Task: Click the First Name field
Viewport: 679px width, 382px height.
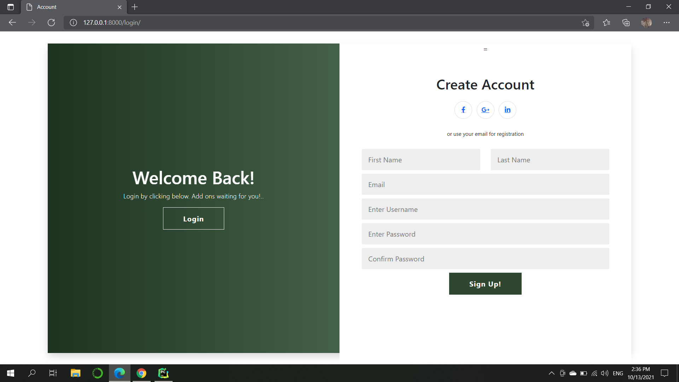Action: [x=420, y=160]
